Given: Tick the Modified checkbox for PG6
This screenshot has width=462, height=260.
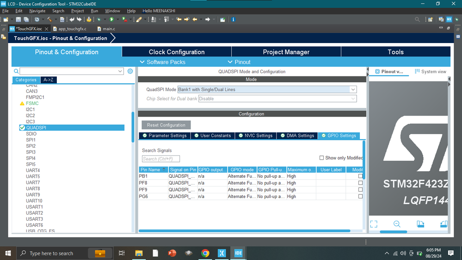Looking at the screenshot, I should [x=360, y=196].
